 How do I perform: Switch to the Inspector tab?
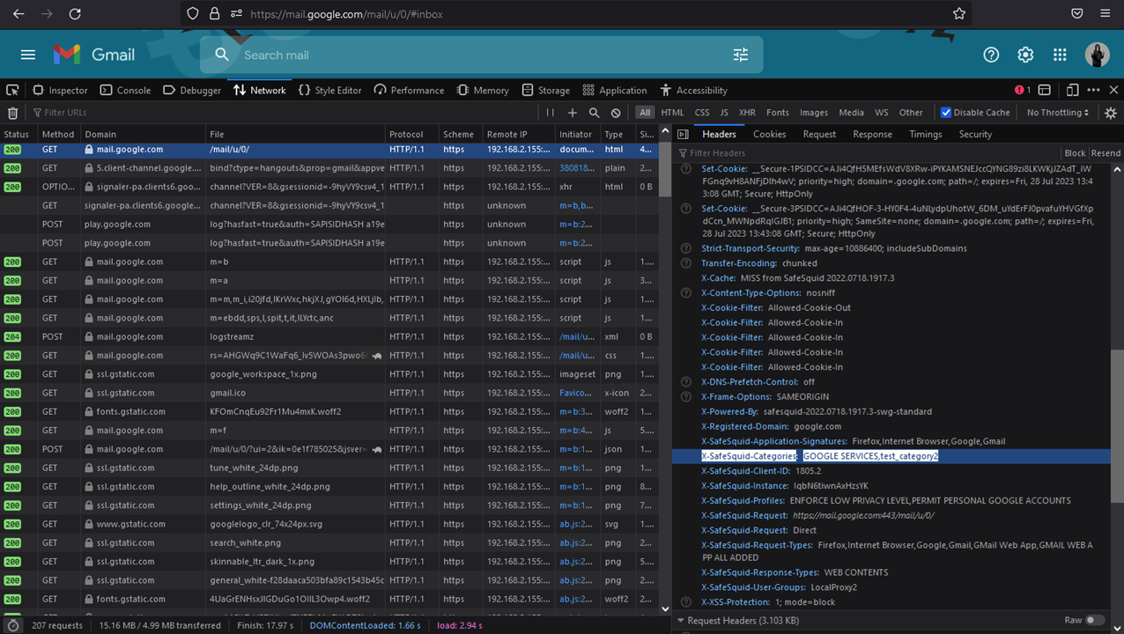[x=60, y=90]
